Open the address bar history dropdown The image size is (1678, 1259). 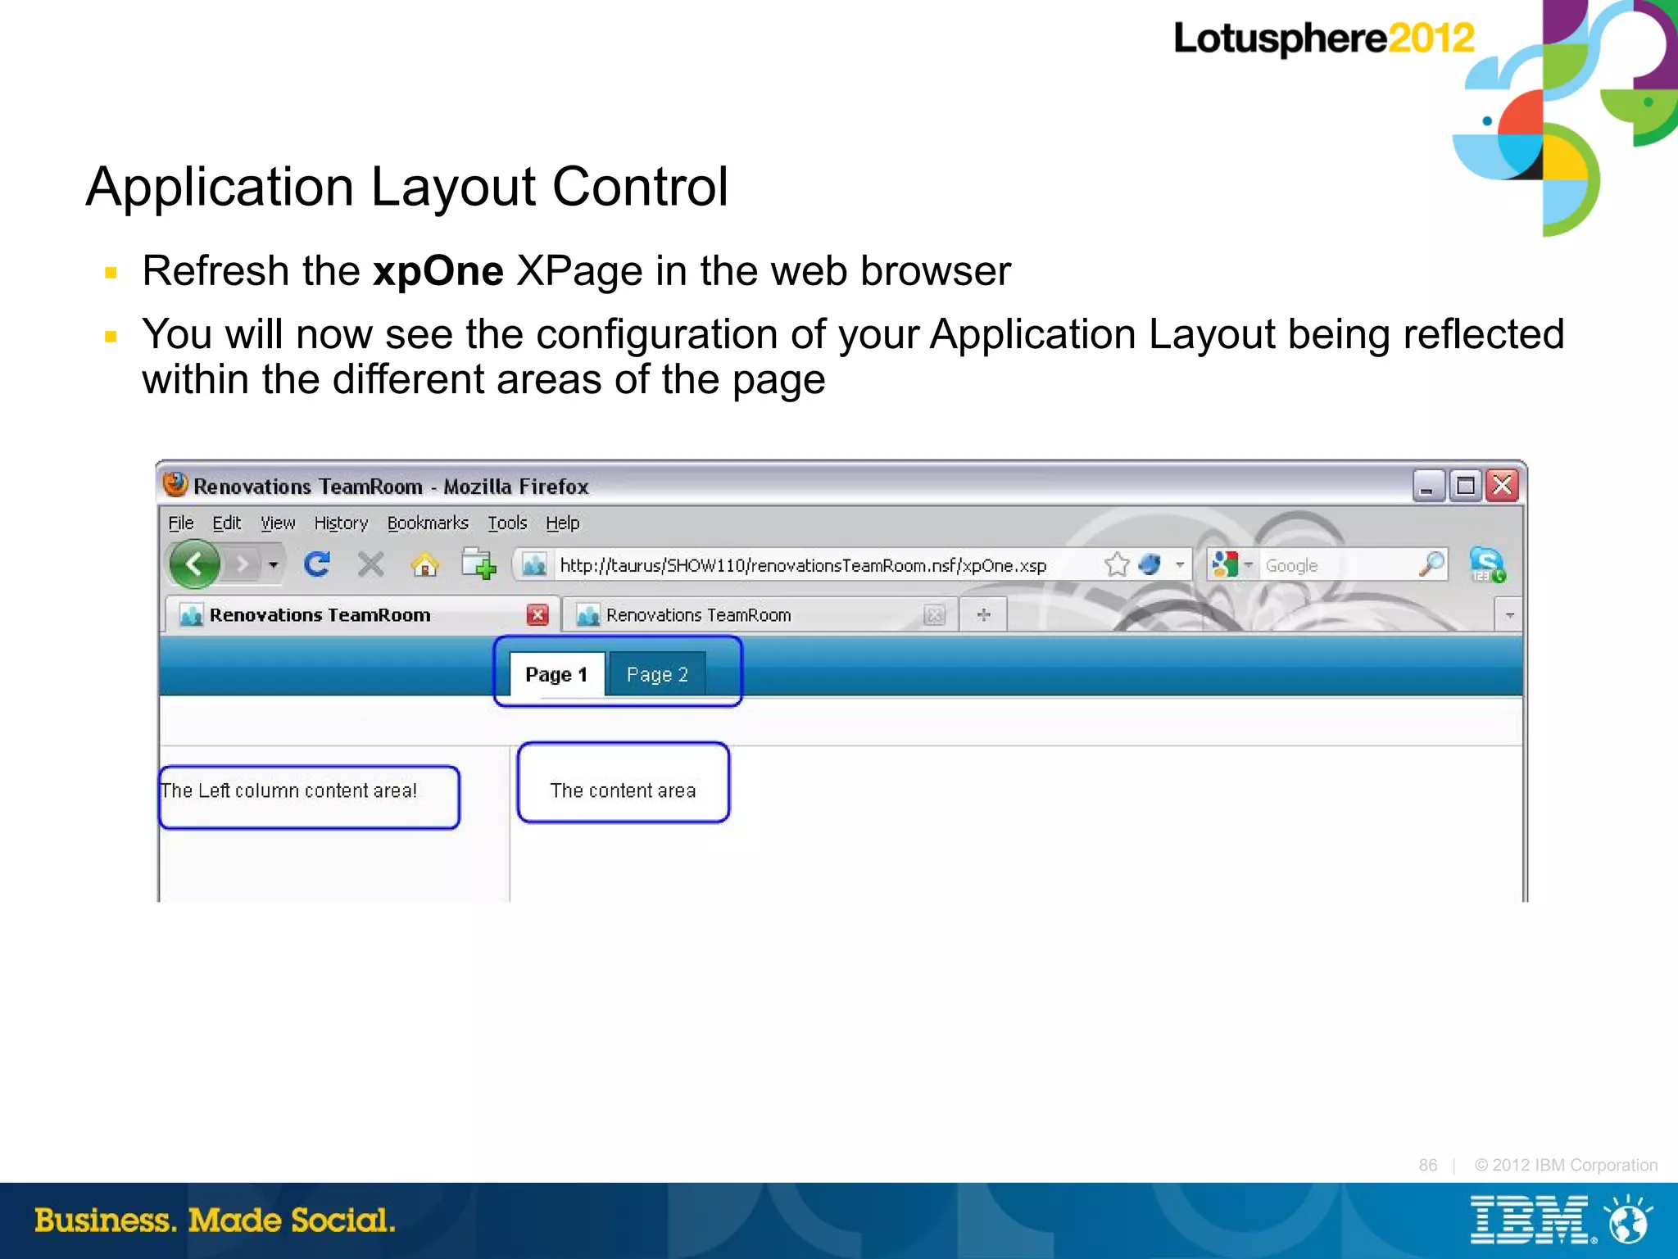pos(1180,564)
